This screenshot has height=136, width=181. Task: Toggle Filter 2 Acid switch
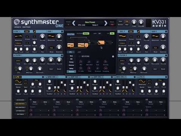155,69
